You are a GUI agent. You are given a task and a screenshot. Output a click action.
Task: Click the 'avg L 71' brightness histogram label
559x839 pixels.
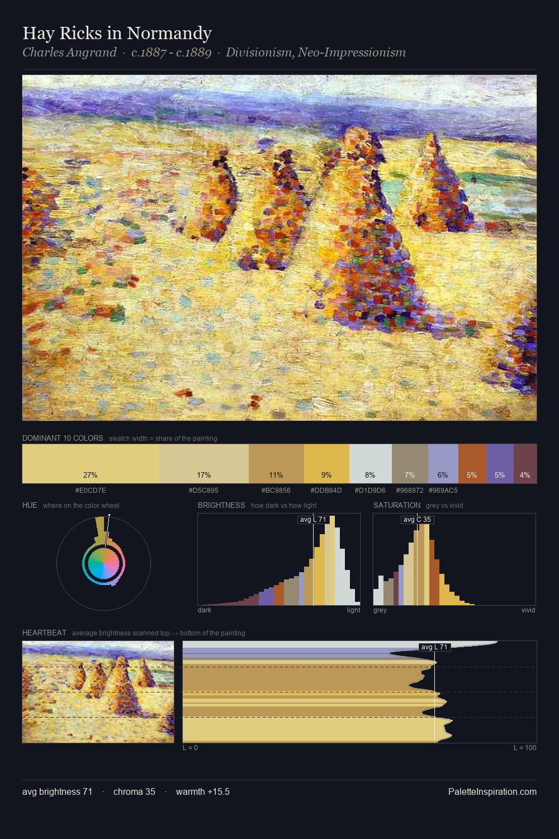[313, 520]
